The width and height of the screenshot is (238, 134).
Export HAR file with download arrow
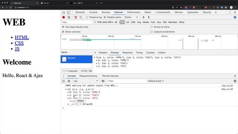click(x=149, y=17)
